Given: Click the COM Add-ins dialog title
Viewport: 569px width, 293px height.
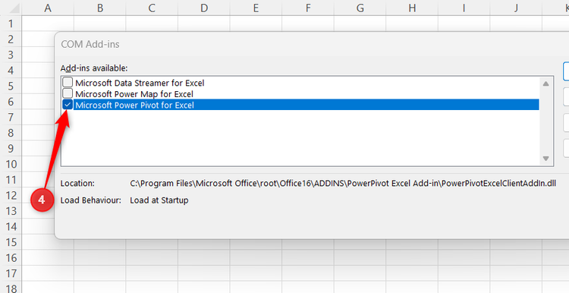Looking at the screenshot, I should pos(90,44).
